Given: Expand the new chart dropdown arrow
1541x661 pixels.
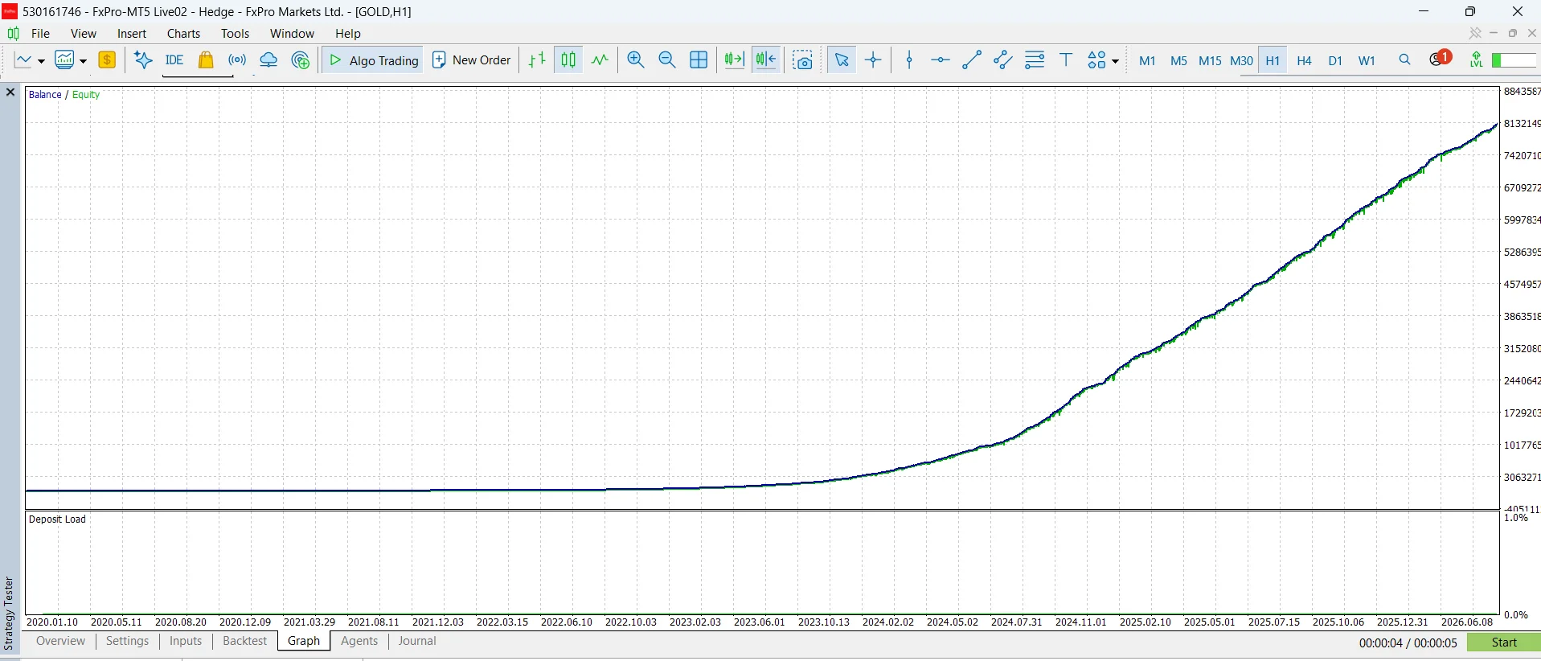Looking at the screenshot, I should coord(42,61).
